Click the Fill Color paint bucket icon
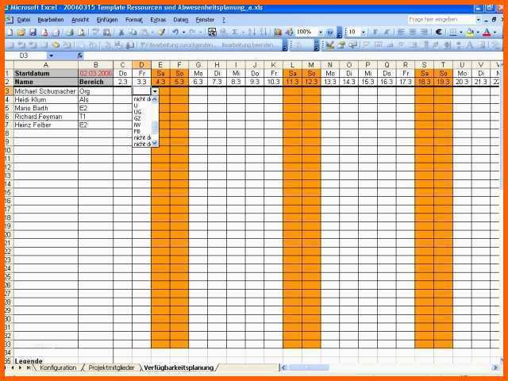 (470, 32)
